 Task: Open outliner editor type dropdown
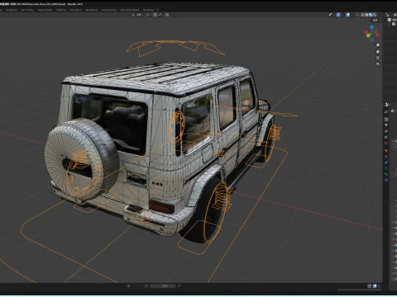click(x=388, y=15)
